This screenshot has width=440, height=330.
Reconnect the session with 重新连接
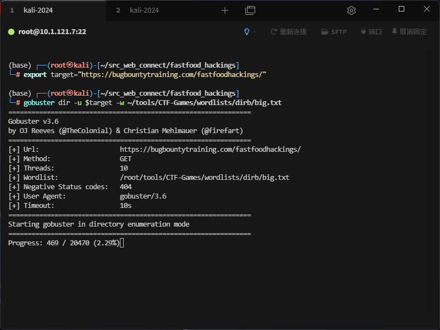(x=288, y=32)
